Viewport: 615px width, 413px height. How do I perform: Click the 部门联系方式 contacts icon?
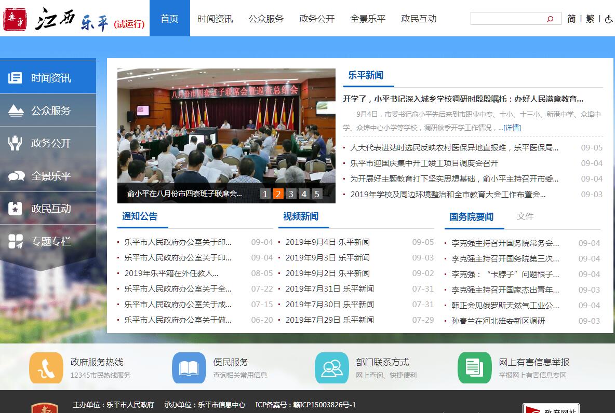point(331,368)
